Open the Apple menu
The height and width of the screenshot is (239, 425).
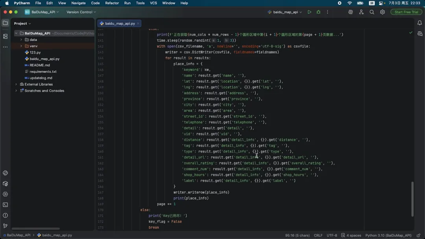click(x=7, y=3)
